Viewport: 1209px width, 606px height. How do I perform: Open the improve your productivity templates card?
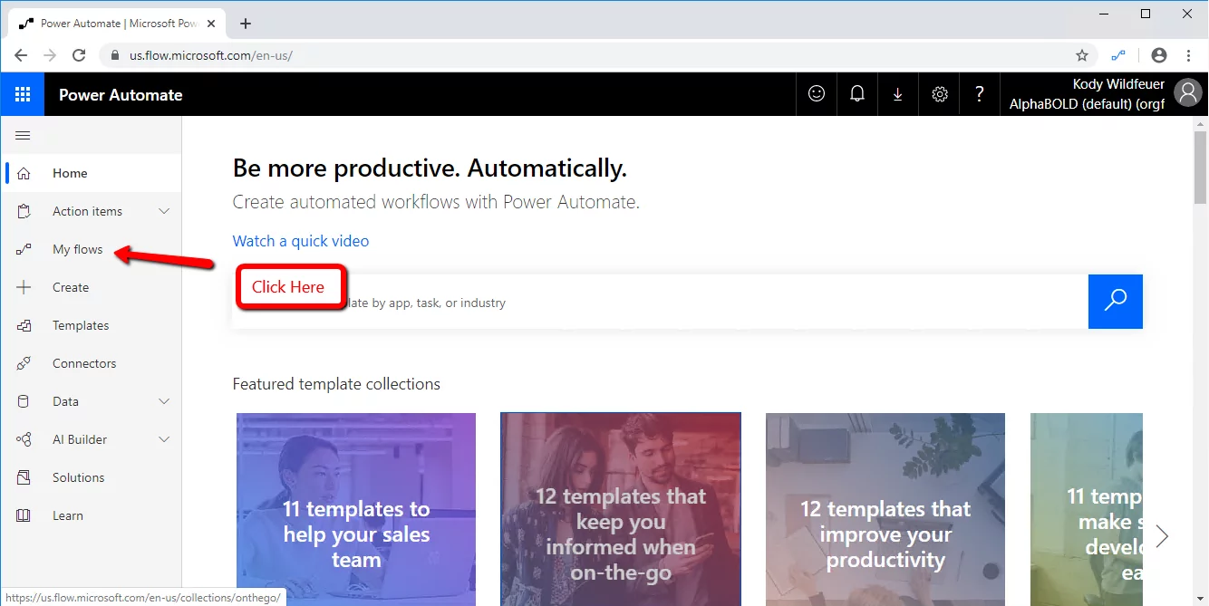[885, 509]
